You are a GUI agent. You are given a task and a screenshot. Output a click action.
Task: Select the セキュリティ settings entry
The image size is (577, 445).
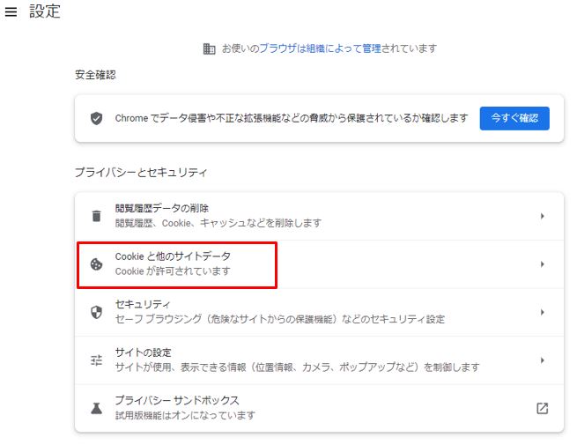click(x=319, y=313)
